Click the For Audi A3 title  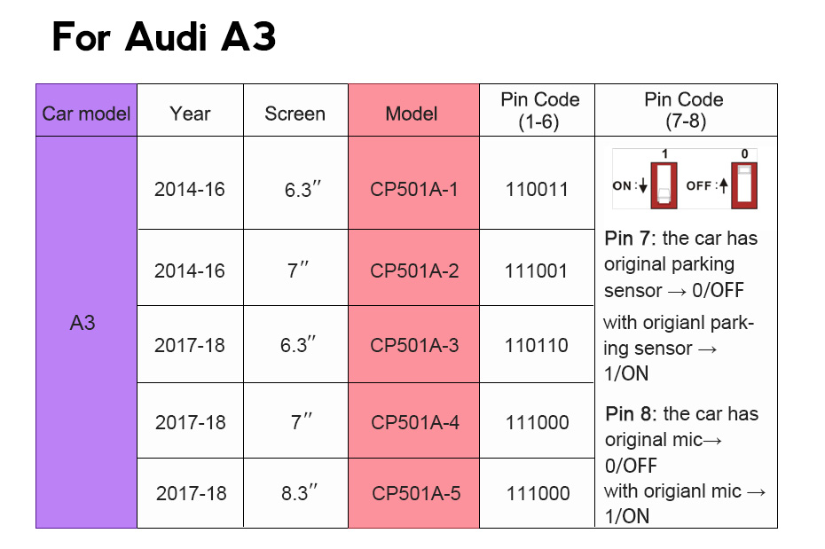(x=163, y=37)
